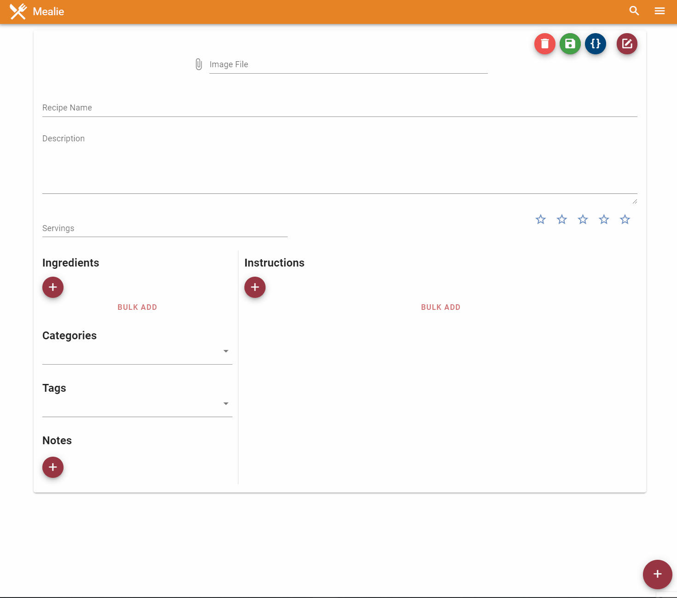Set rating to three stars
The height and width of the screenshot is (598, 677).
[x=583, y=220]
